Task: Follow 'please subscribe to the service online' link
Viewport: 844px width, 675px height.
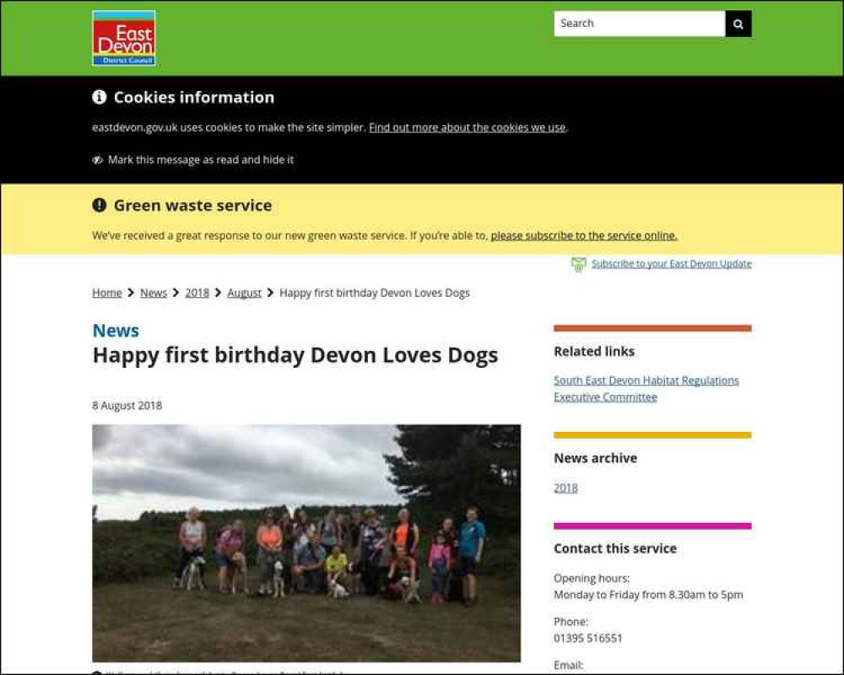Action: pos(584,235)
